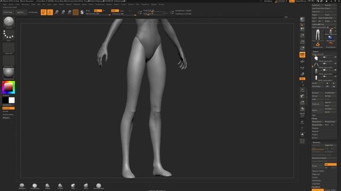Expand the Extract section

(x=315, y=138)
